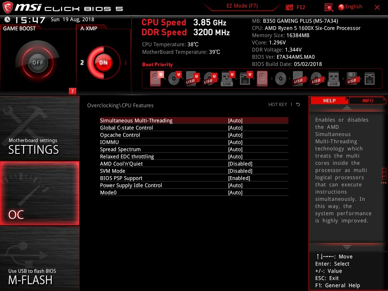Image resolution: width=388 pixels, height=291 pixels.
Task: Change the IOMMU [Auto] value
Action: [x=235, y=142]
